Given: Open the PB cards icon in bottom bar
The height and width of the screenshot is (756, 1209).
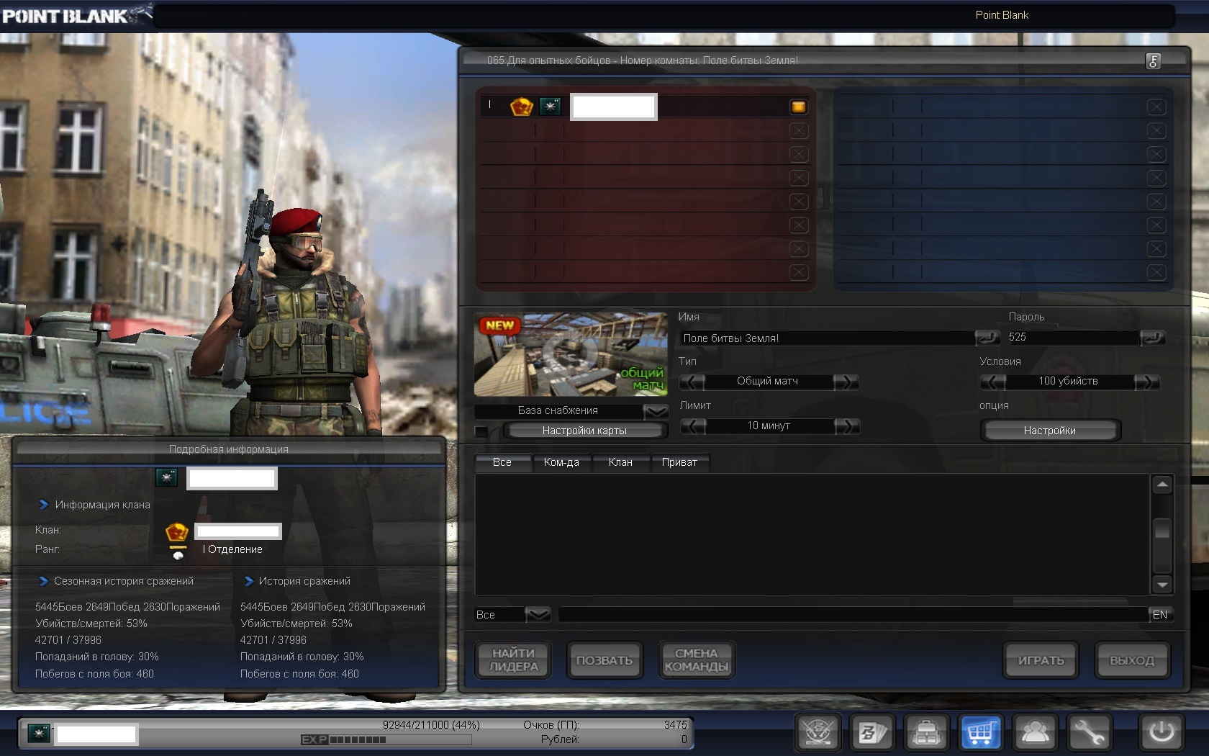Looking at the screenshot, I should (x=872, y=733).
